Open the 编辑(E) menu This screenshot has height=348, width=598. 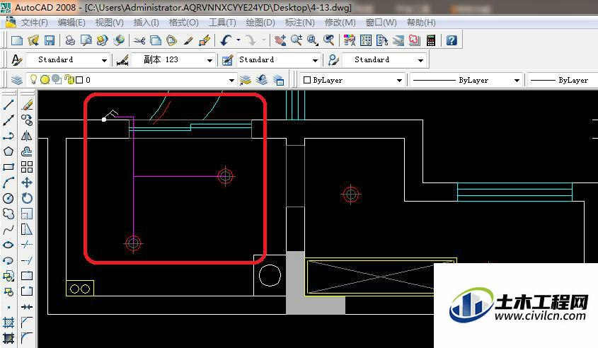coord(71,23)
